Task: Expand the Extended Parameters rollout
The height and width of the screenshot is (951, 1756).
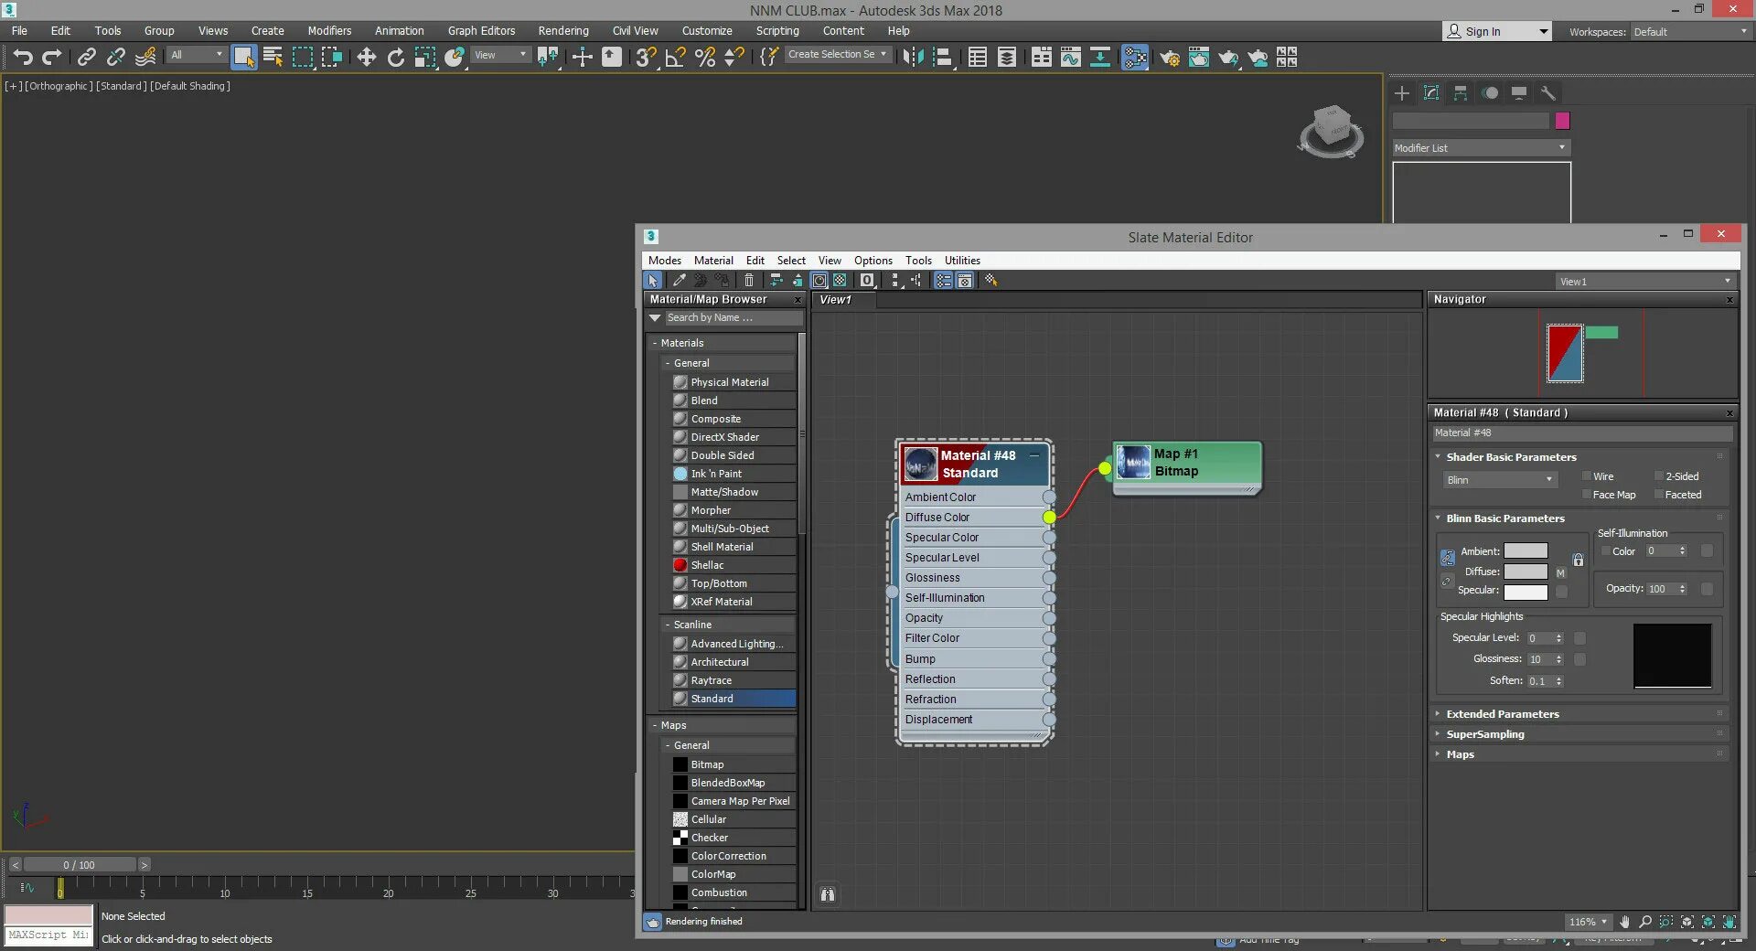Action: pyautogui.click(x=1504, y=714)
